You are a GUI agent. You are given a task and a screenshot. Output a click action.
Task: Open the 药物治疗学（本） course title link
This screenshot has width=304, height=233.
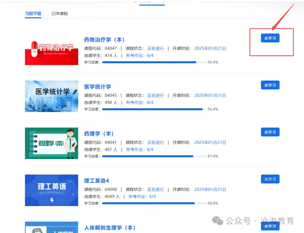coord(104,40)
